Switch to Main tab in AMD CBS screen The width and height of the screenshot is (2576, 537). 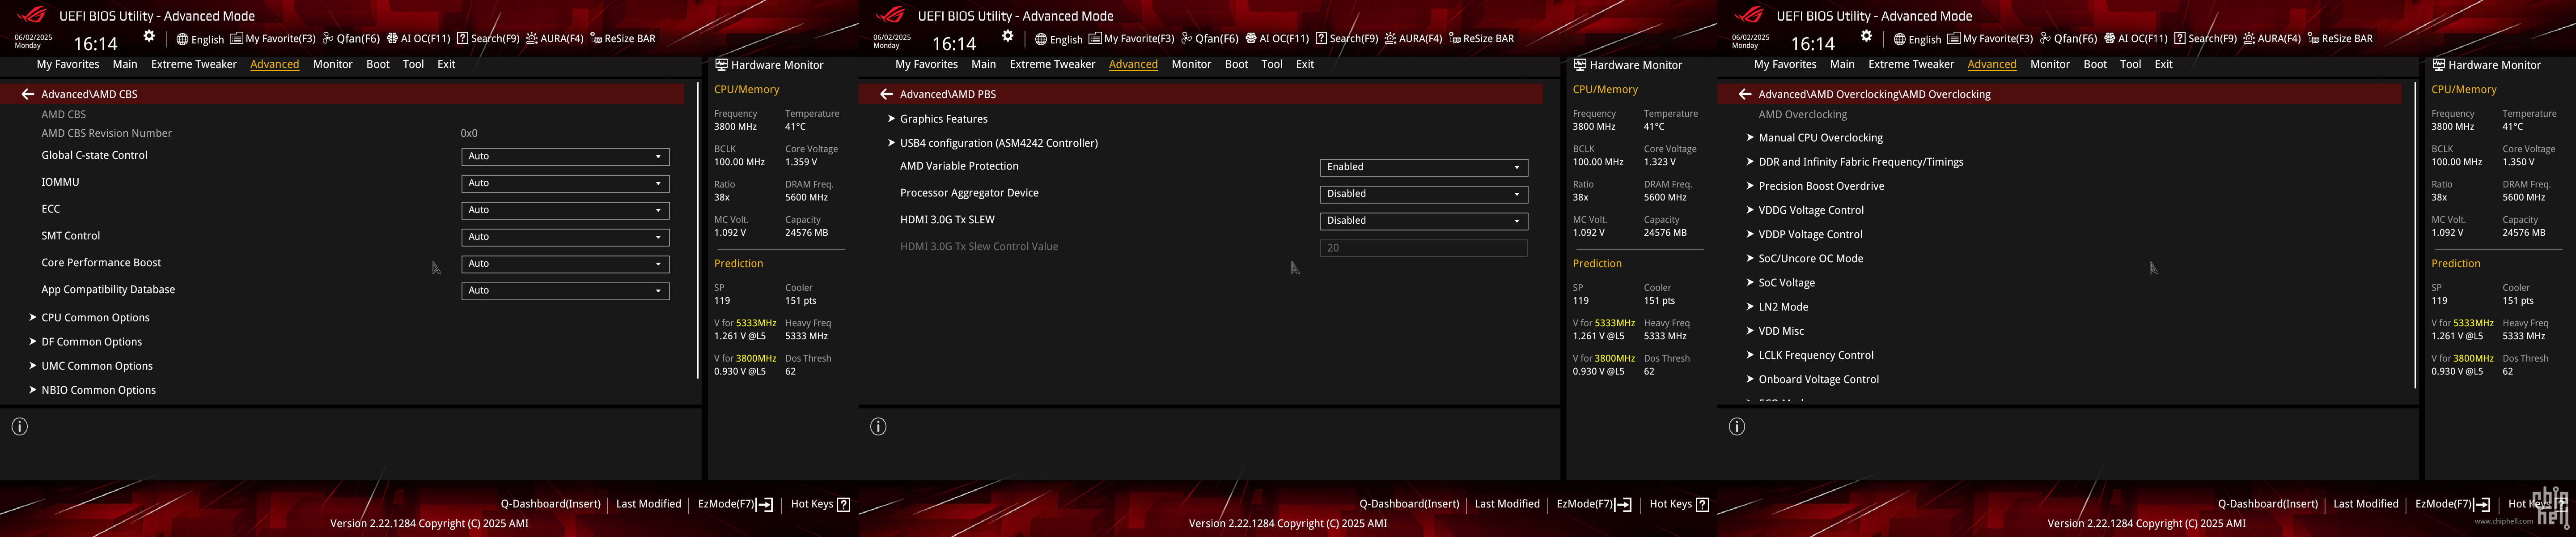coord(125,64)
